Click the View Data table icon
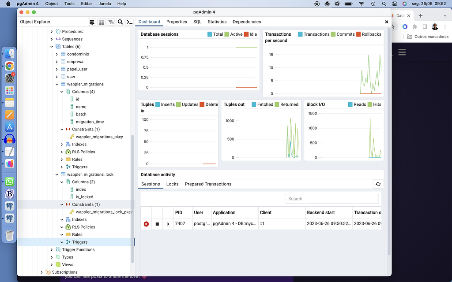 point(101,22)
